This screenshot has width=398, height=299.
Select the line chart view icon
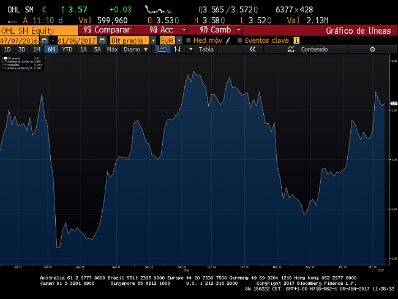coord(162,49)
